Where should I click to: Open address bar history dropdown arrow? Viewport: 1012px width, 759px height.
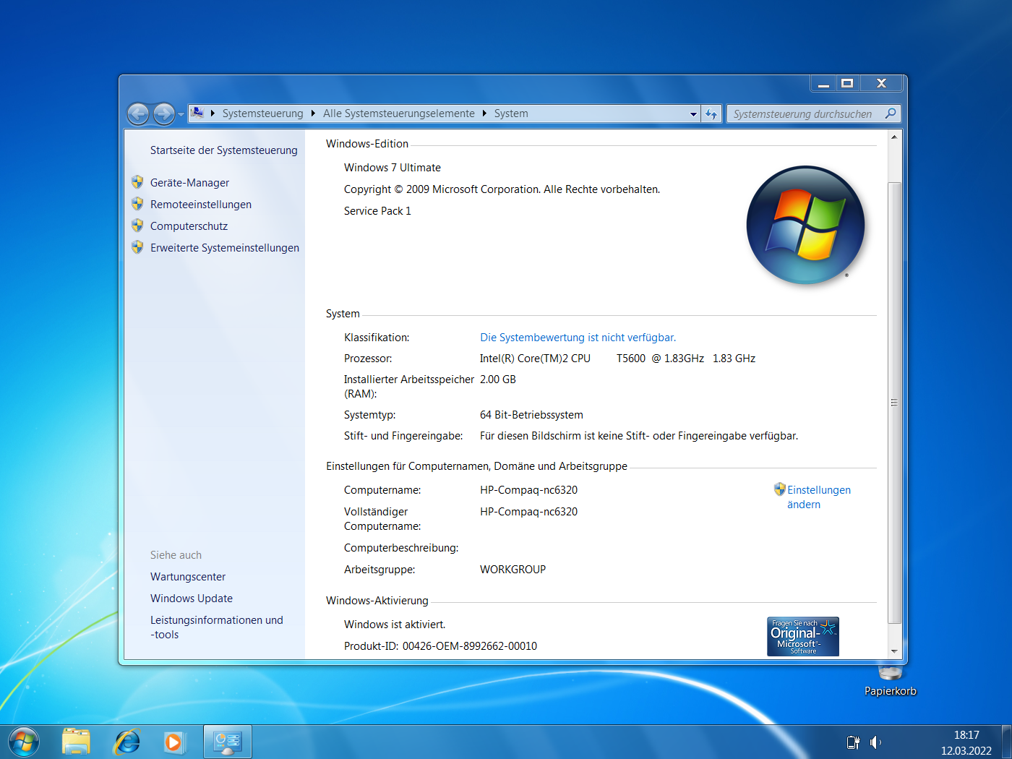(x=693, y=113)
